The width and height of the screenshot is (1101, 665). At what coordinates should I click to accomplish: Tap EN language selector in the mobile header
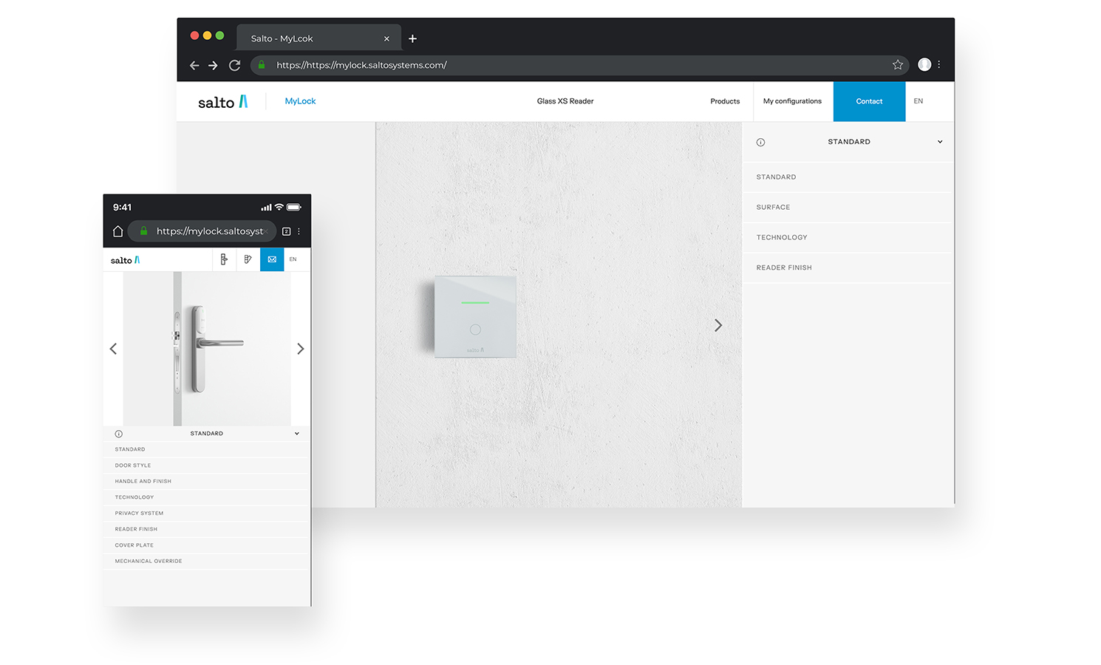click(x=293, y=259)
